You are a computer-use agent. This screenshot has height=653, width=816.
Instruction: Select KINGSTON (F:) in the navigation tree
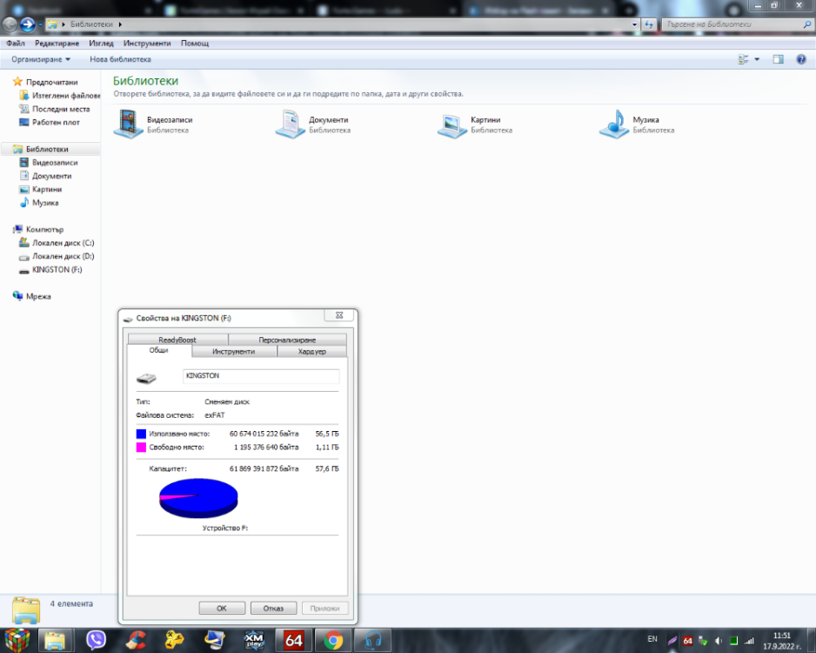[x=57, y=270]
